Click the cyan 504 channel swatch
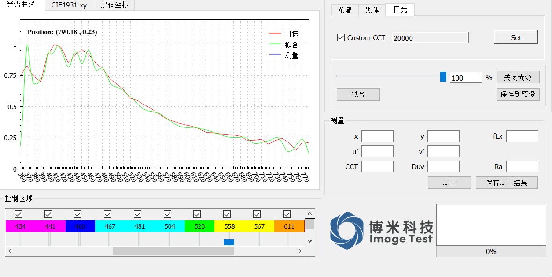The height and width of the screenshot is (277, 552). (169, 226)
